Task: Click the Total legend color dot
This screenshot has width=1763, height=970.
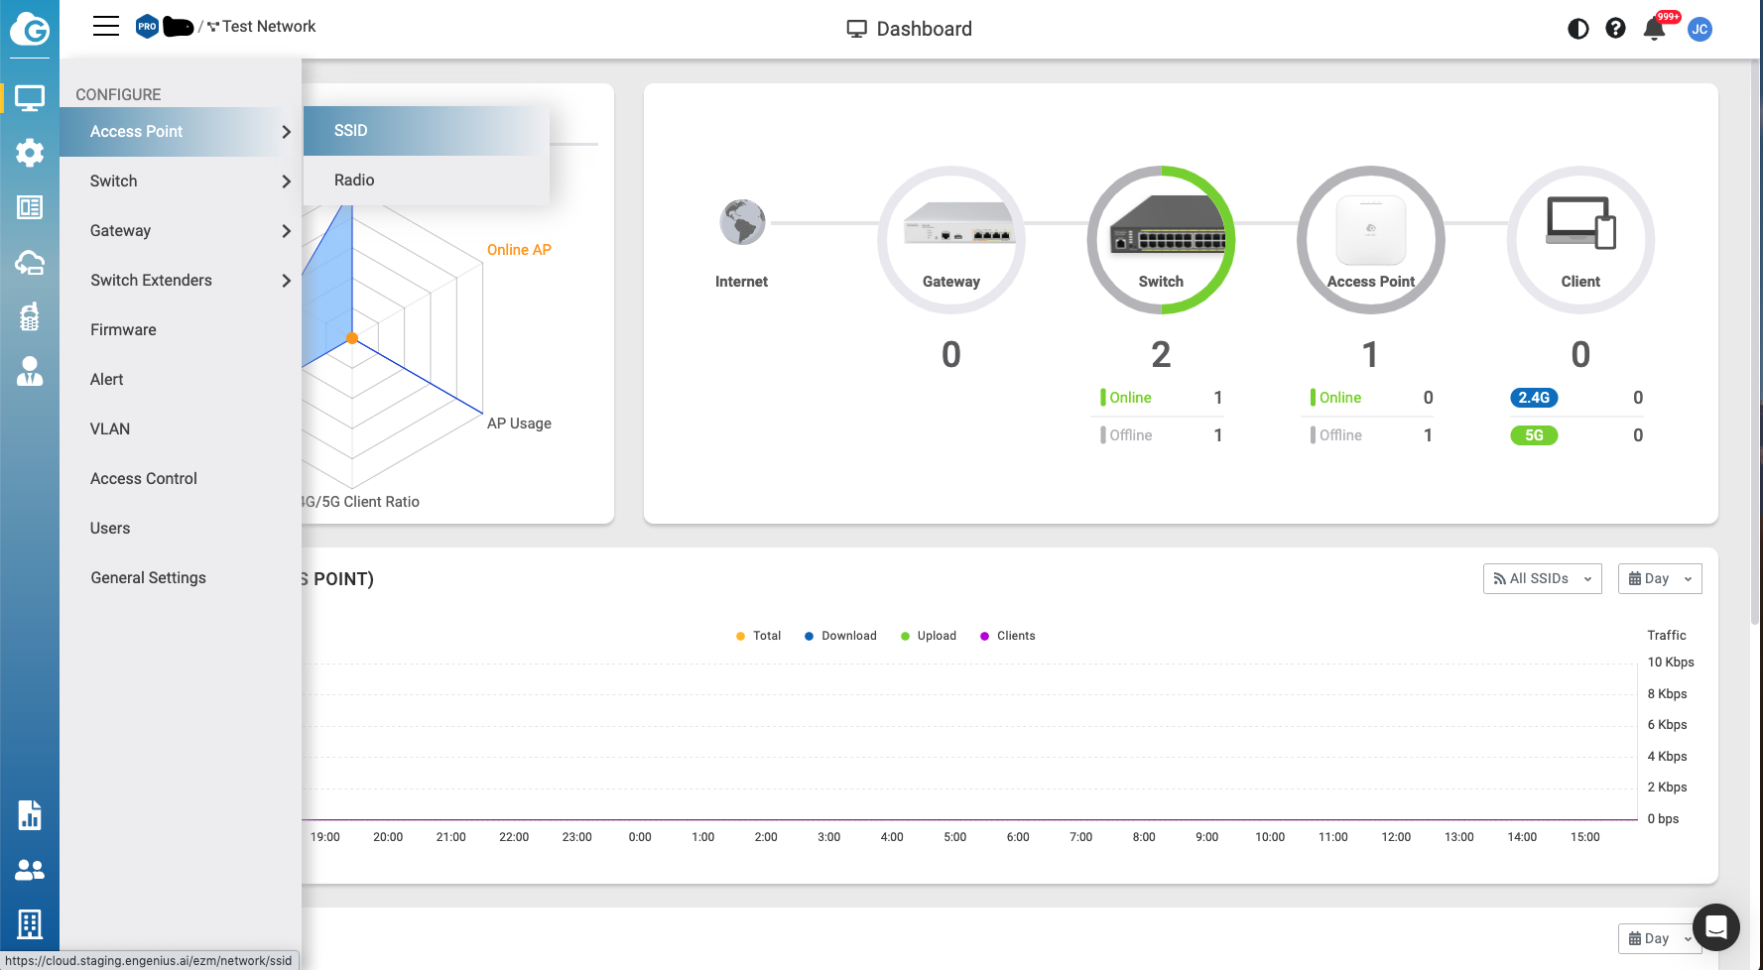Action: pyautogui.click(x=740, y=637)
